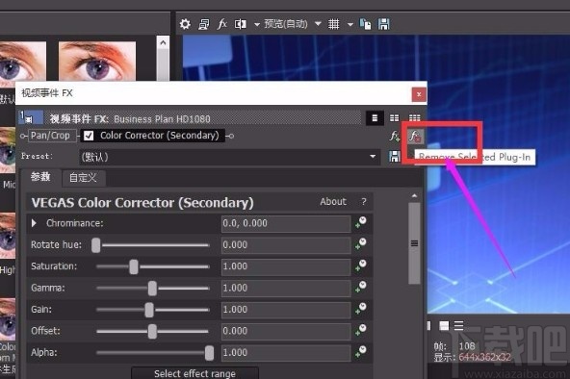The height and width of the screenshot is (379, 570).
Task: Save preset disk icon next to Preset
Action: (x=395, y=157)
